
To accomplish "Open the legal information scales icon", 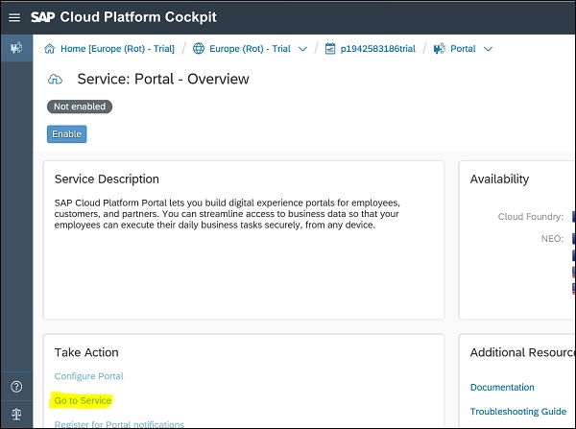I will tap(15, 415).
